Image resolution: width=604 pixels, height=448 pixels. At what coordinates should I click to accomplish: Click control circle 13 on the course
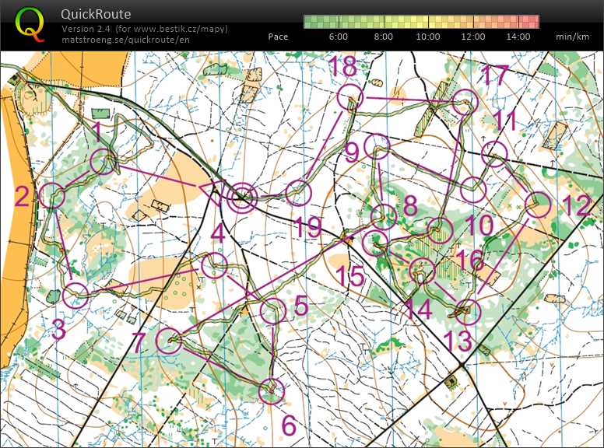pyautogui.click(x=468, y=311)
